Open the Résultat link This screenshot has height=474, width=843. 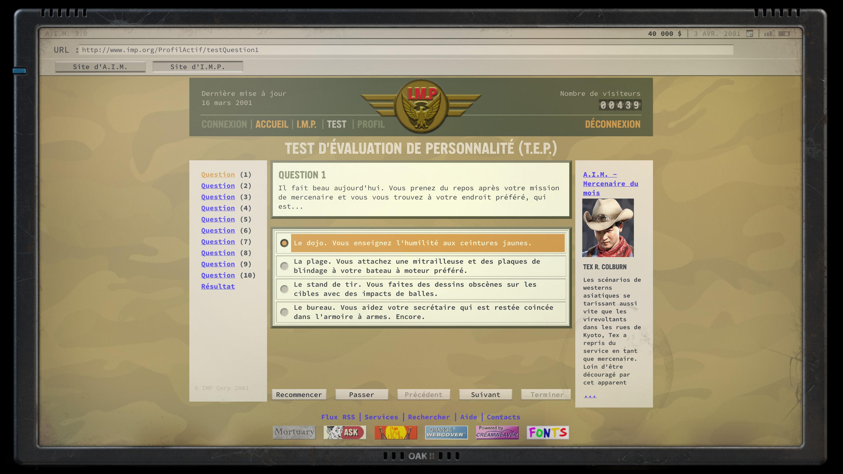(x=218, y=286)
